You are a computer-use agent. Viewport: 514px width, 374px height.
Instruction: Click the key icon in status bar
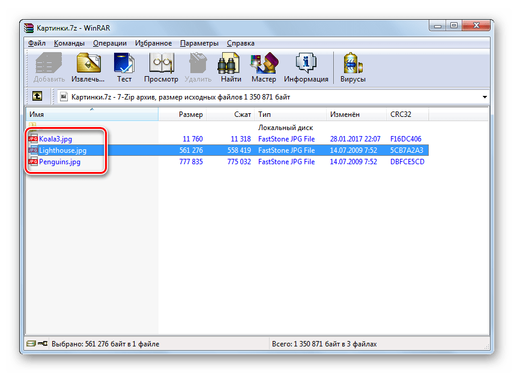coord(43,343)
